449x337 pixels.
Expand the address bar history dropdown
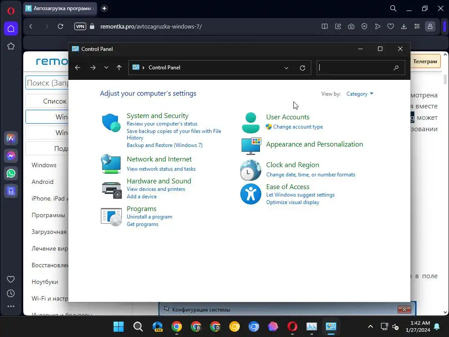(286, 68)
